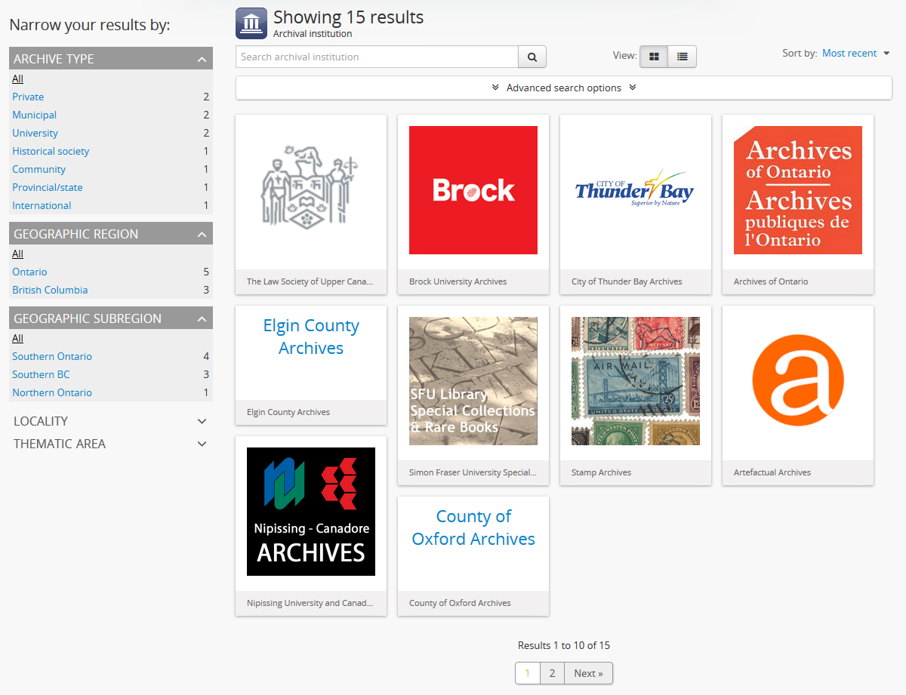
Task: Click the magnifying glass search button
Action: 532,57
